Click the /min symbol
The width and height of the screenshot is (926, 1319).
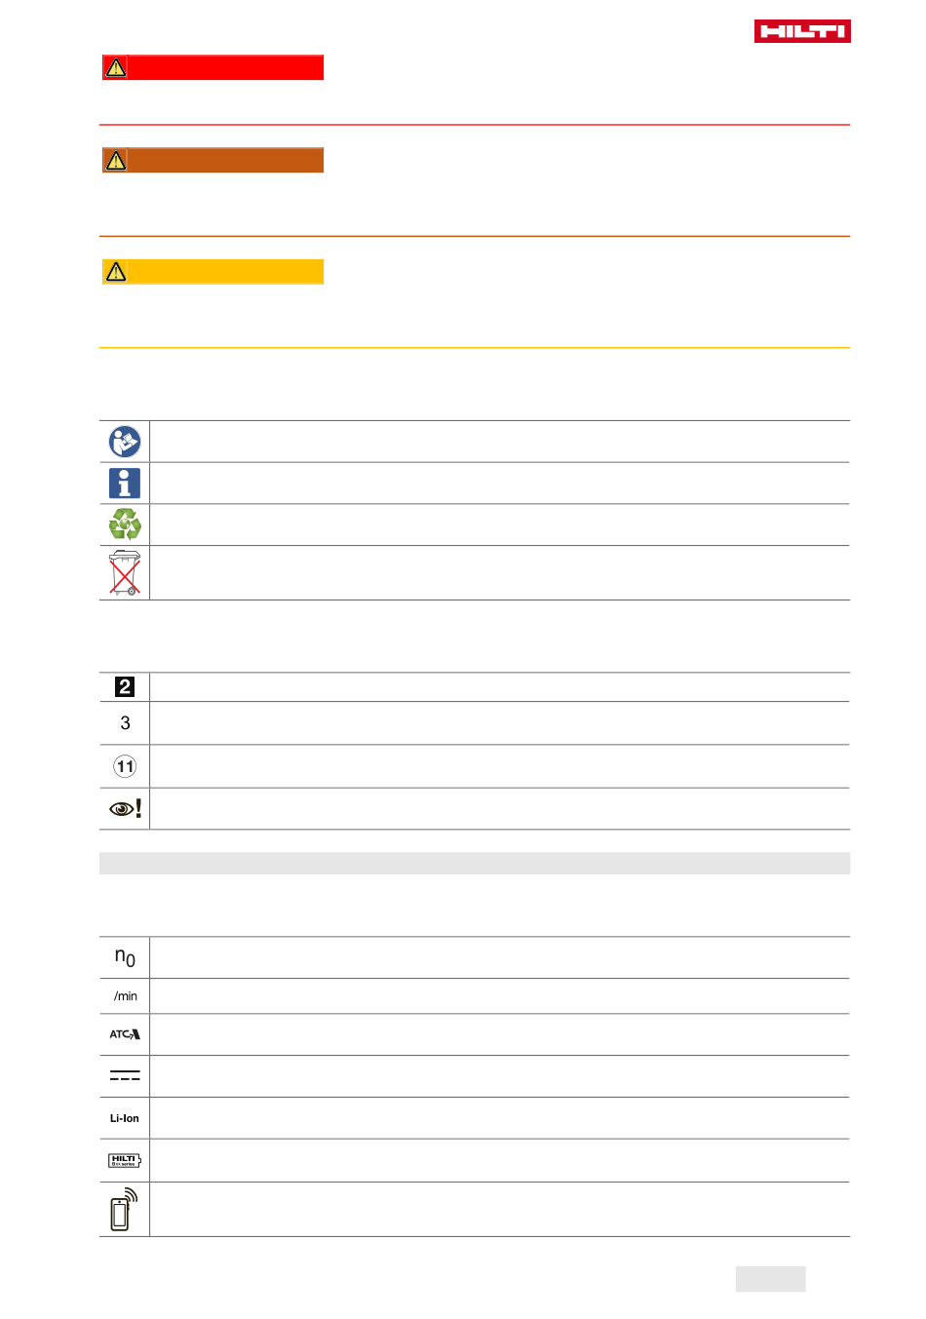pos(125,996)
